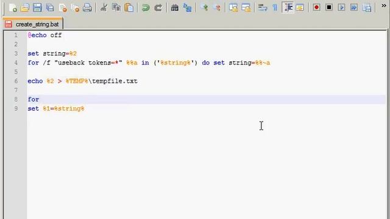This screenshot has width=390, height=219.
Task: Expand the toolbar overflow chevron
Action: 384,5
